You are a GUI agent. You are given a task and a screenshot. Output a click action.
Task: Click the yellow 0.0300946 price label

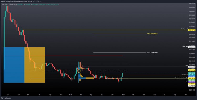tap(192, 30)
